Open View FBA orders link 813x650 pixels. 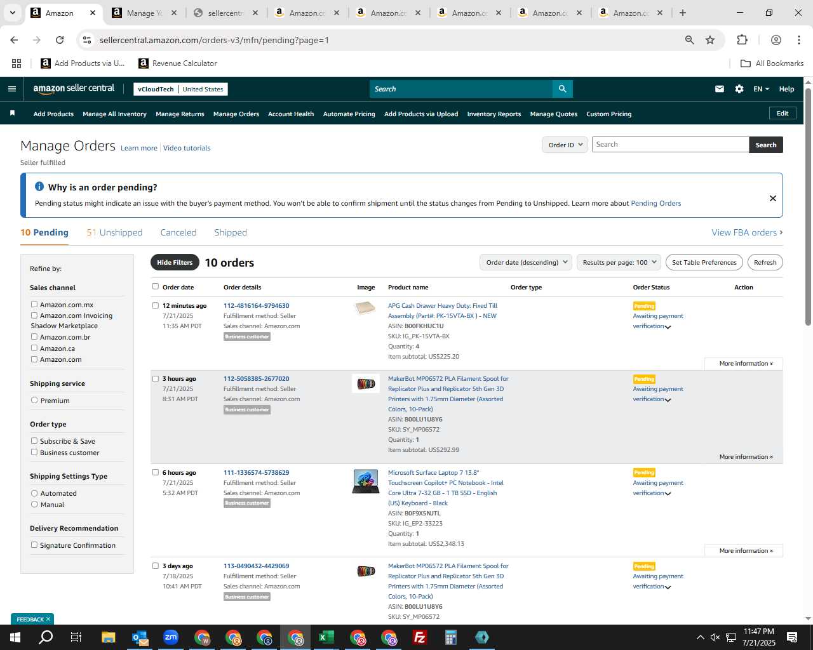click(x=747, y=232)
